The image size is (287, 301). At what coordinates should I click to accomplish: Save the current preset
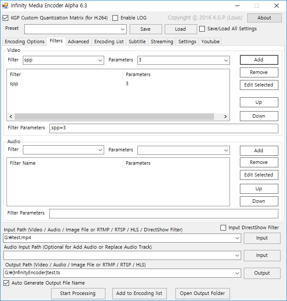146,29
